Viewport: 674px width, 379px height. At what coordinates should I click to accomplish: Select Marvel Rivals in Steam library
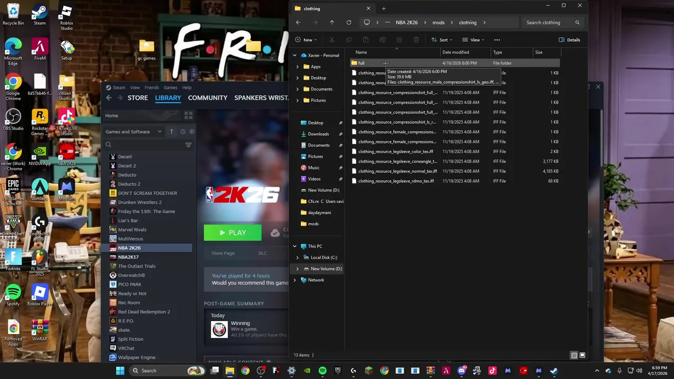(132, 230)
